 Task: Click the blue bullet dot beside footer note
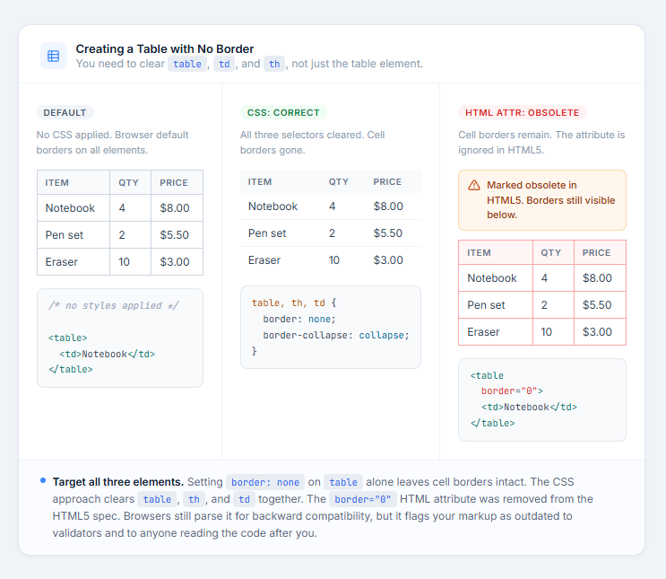(43, 480)
